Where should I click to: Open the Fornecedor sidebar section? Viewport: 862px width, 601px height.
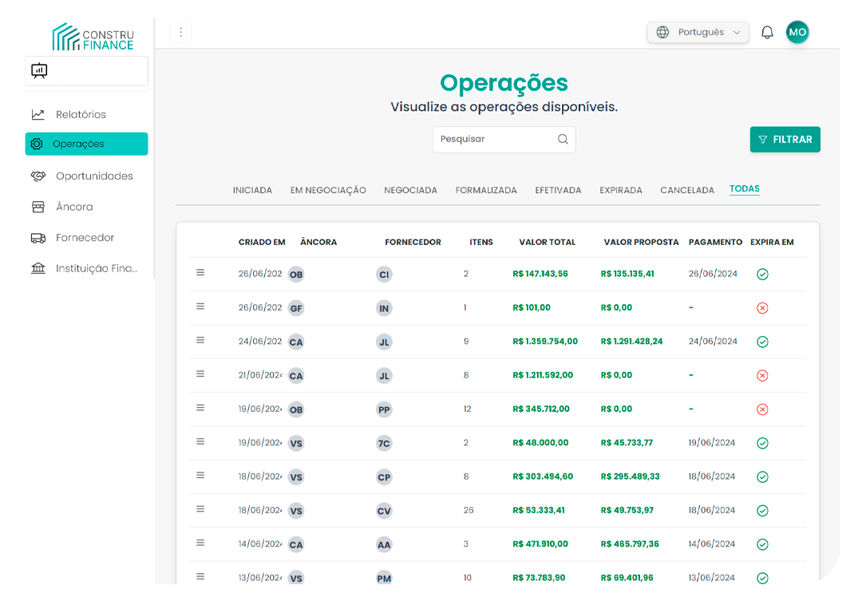click(x=85, y=238)
